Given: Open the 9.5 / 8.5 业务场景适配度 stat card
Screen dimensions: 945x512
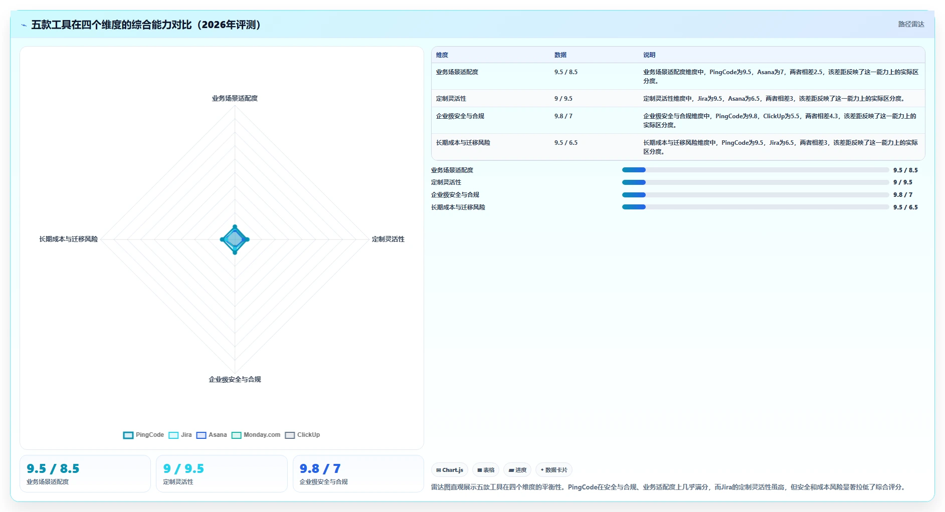Looking at the screenshot, I should [85, 474].
